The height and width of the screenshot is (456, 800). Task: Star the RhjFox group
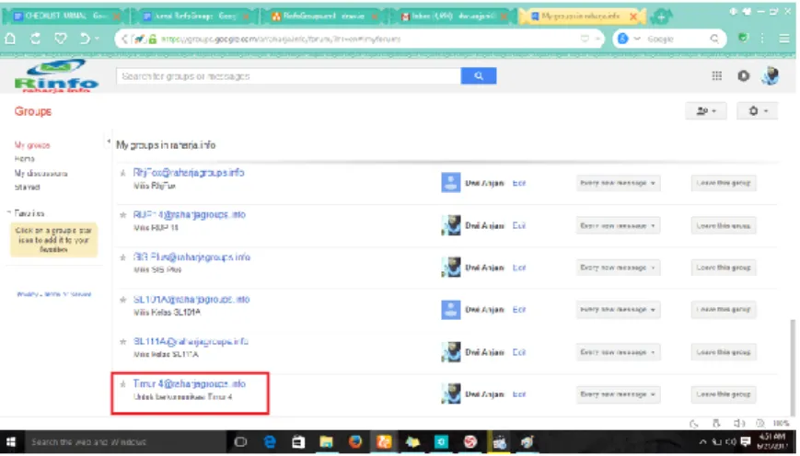[x=123, y=173]
